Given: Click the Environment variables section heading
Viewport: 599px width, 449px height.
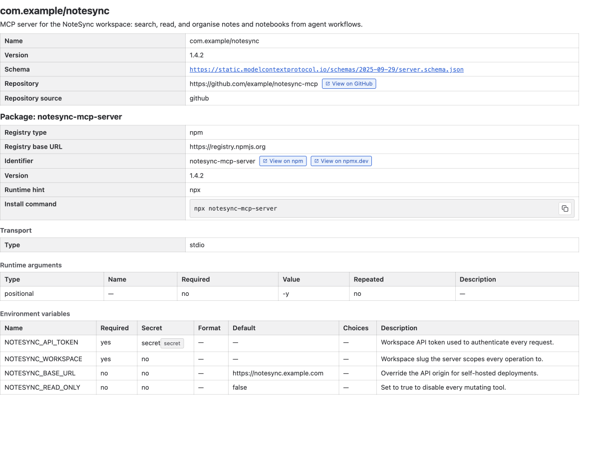Looking at the screenshot, I should coord(35,314).
